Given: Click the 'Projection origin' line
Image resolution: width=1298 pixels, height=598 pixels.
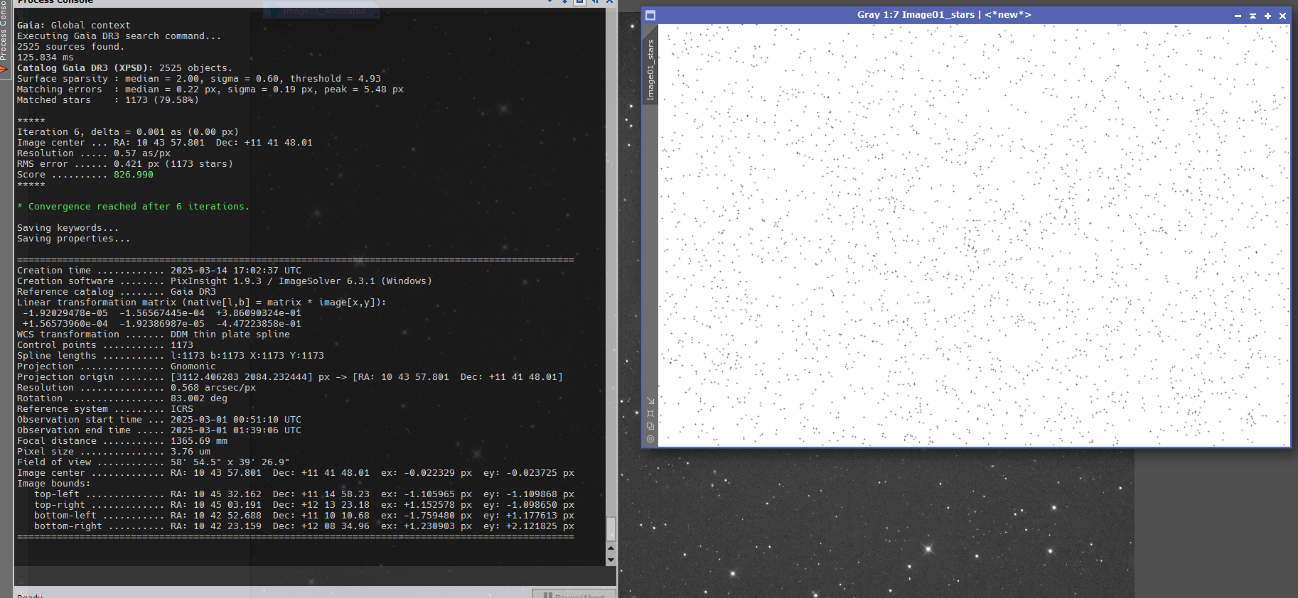Looking at the screenshot, I should [289, 377].
